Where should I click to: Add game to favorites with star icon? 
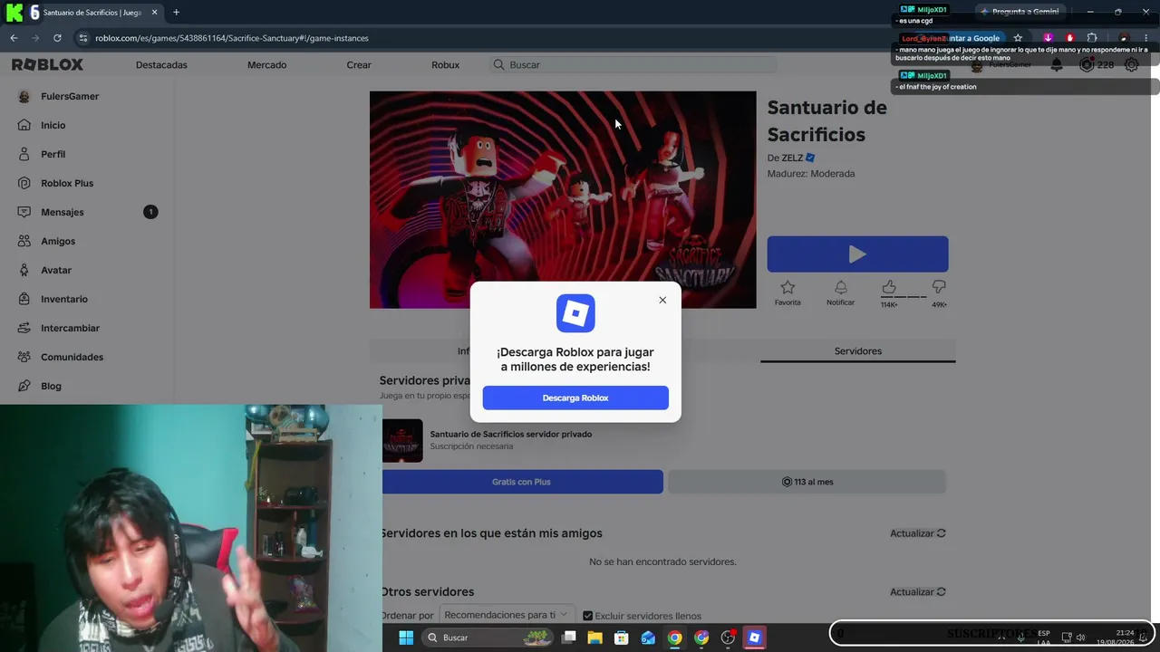[788, 287]
